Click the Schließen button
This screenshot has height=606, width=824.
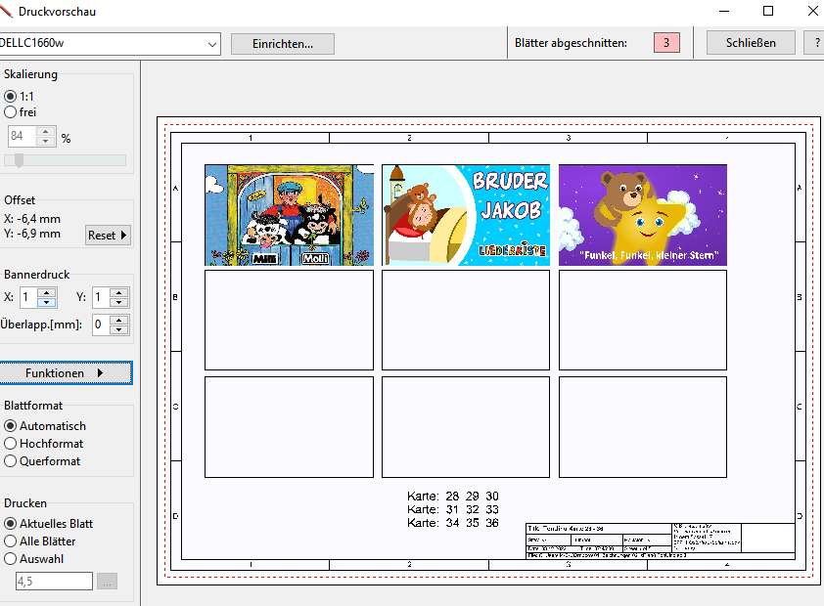coord(751,43)
